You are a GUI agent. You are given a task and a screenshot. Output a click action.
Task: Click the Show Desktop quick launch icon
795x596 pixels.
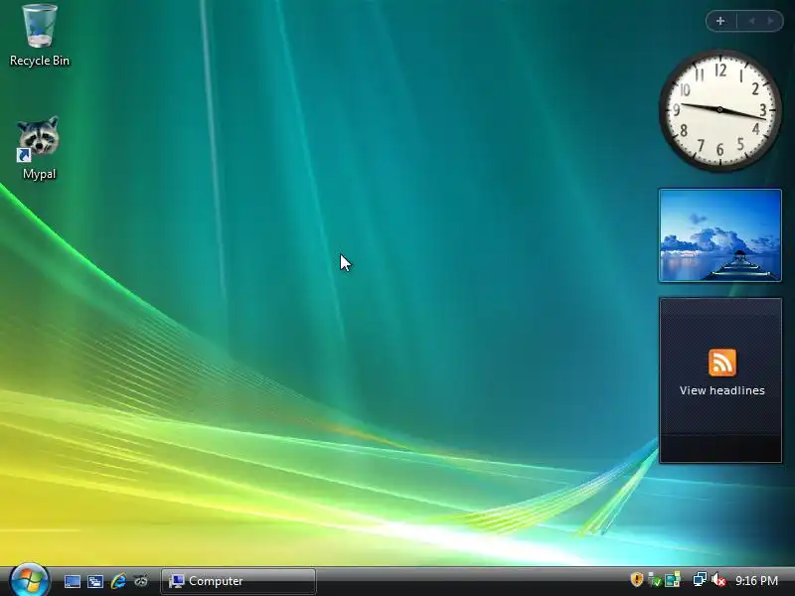[72, 581]
